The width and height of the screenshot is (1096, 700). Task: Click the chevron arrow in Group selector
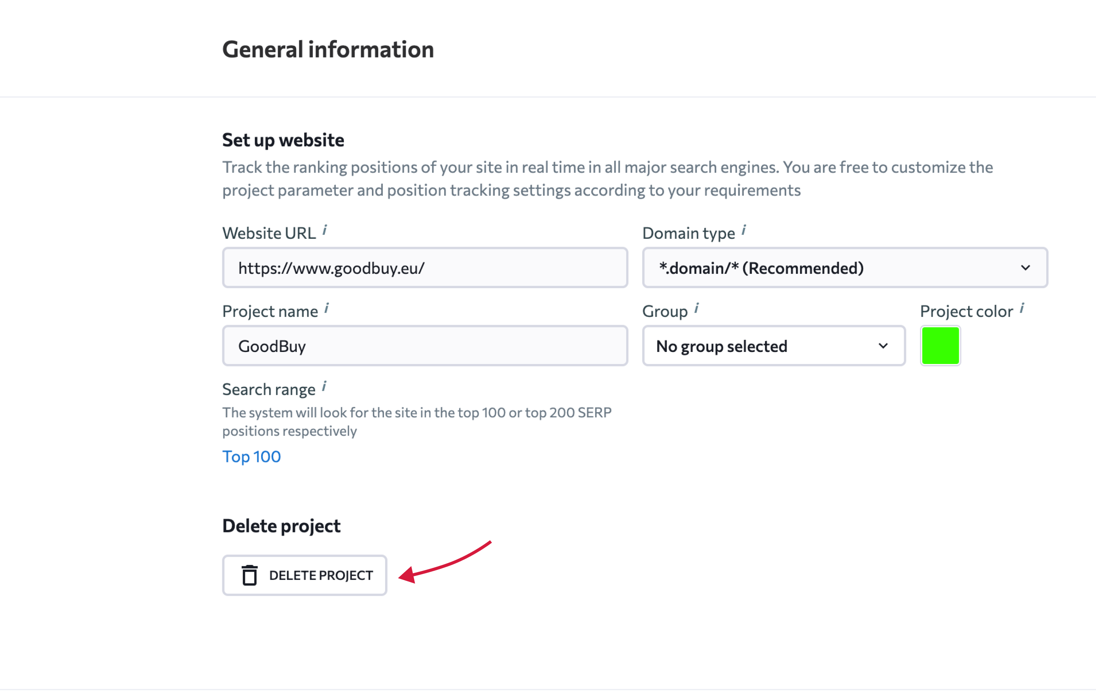click(x=883, y=346)
